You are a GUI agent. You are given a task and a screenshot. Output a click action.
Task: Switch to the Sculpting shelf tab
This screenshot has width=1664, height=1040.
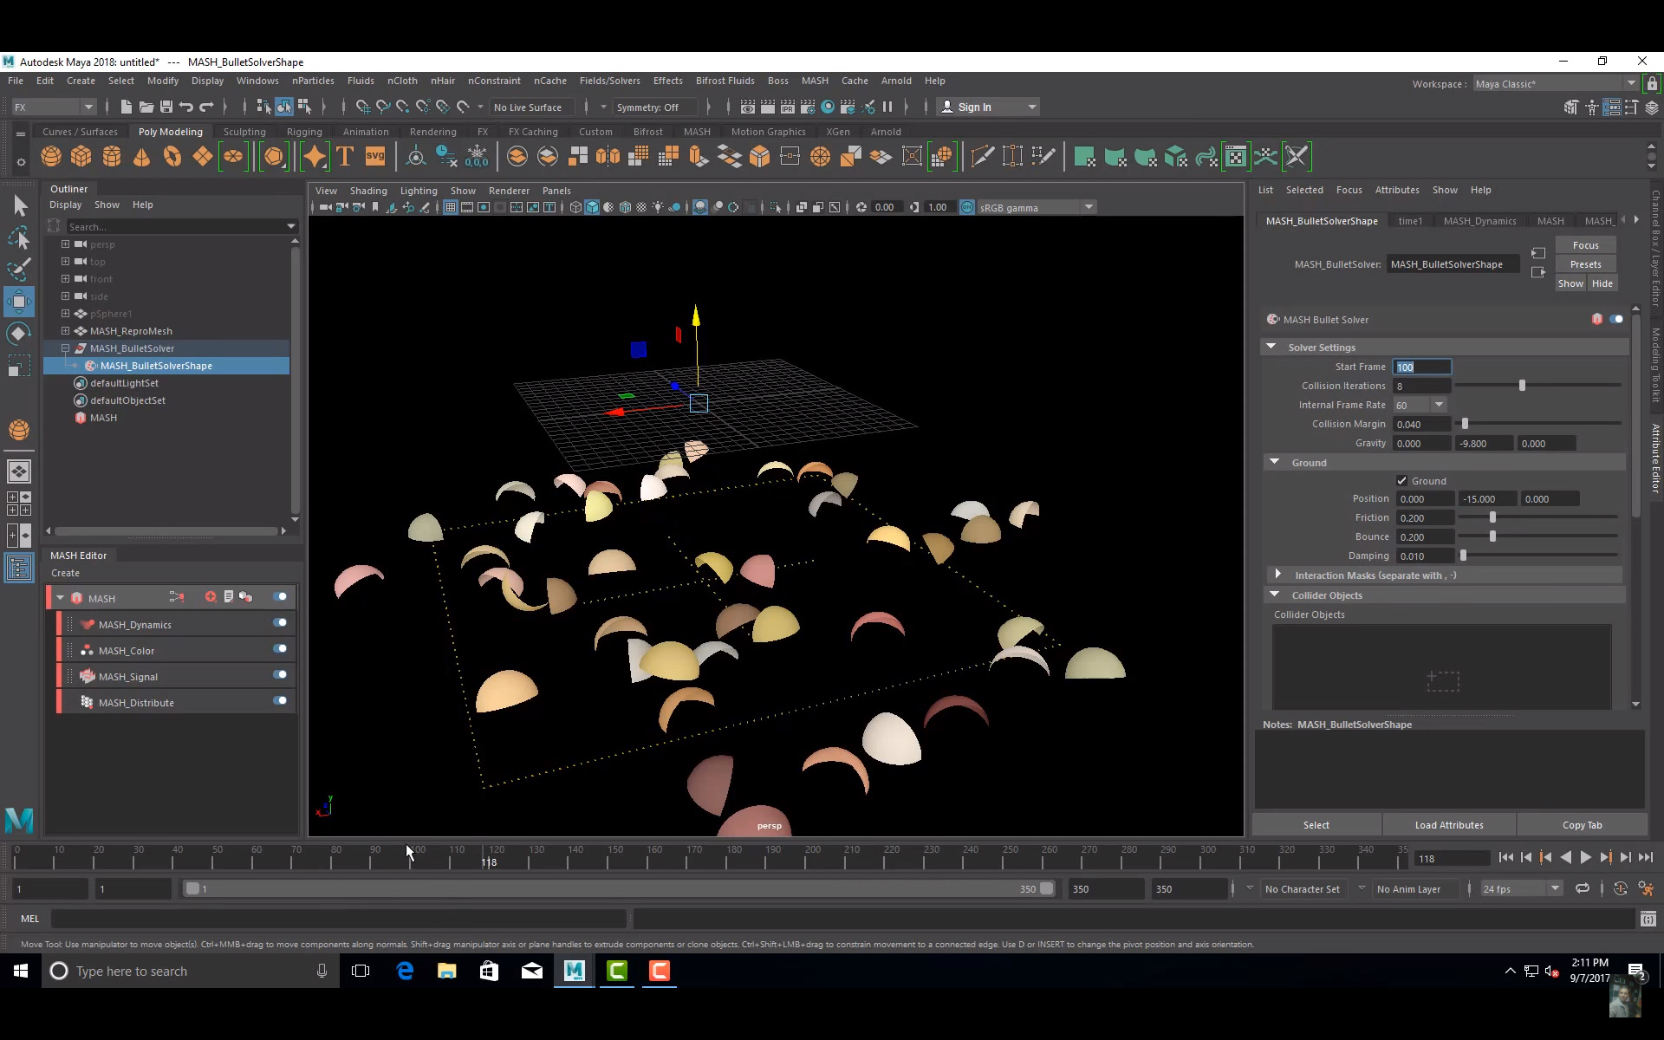244,131
